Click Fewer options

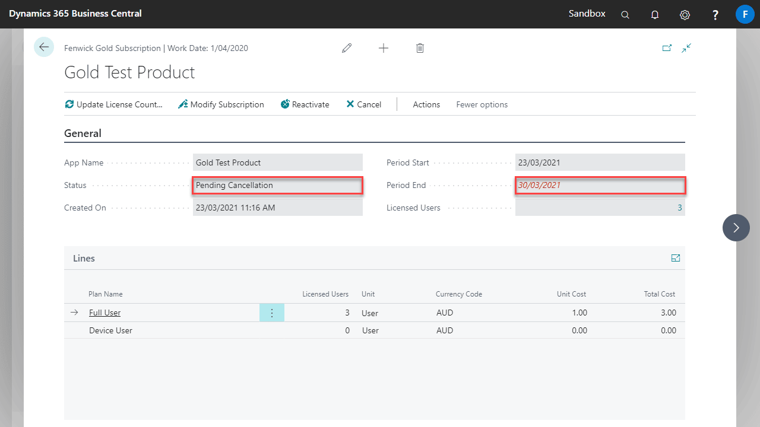click(x=482, y=104)
